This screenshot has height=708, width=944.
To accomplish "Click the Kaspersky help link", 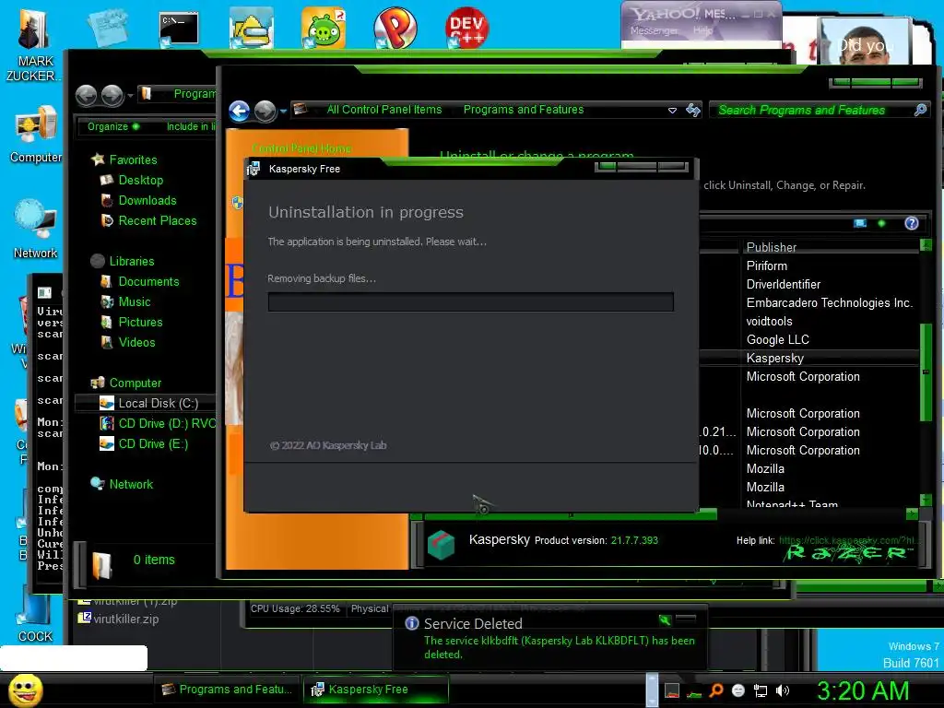I will (847, 540).
